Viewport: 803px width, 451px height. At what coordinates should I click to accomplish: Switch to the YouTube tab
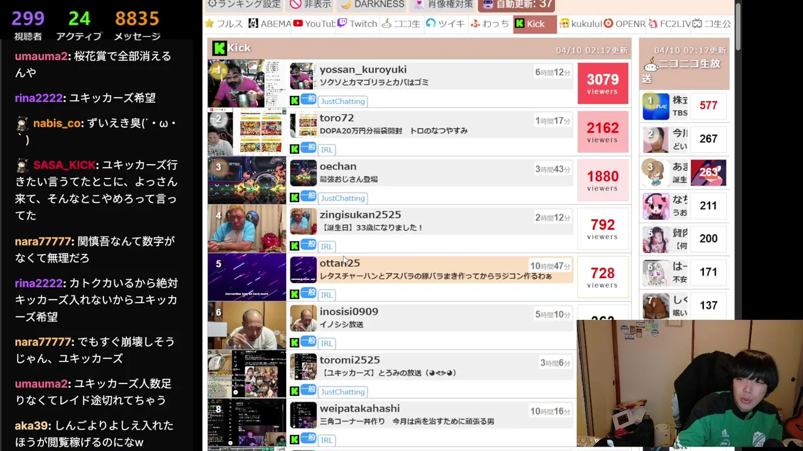[x=314, y=24]
